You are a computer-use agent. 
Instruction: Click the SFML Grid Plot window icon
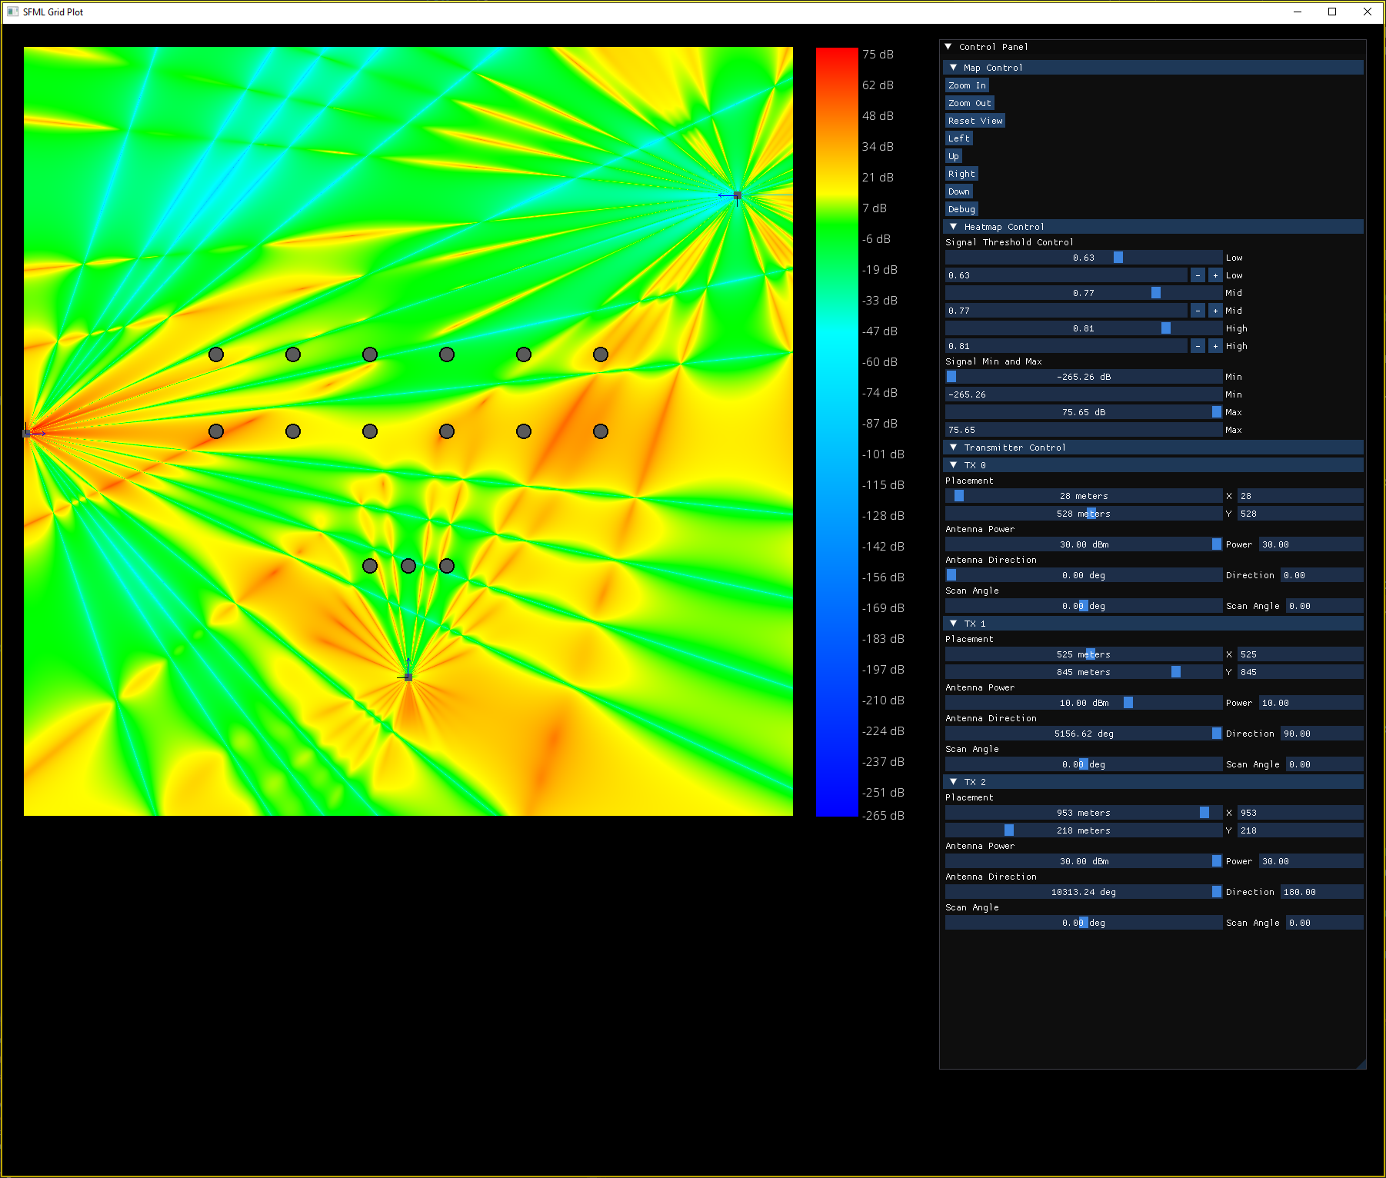point(12,12)
